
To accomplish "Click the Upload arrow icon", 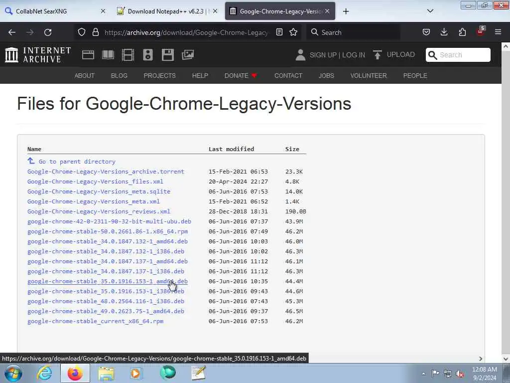I will 378,55.
